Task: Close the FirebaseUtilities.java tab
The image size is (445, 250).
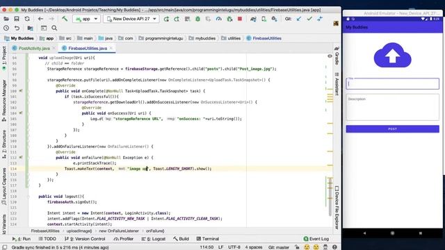Action: coord(111,48)
